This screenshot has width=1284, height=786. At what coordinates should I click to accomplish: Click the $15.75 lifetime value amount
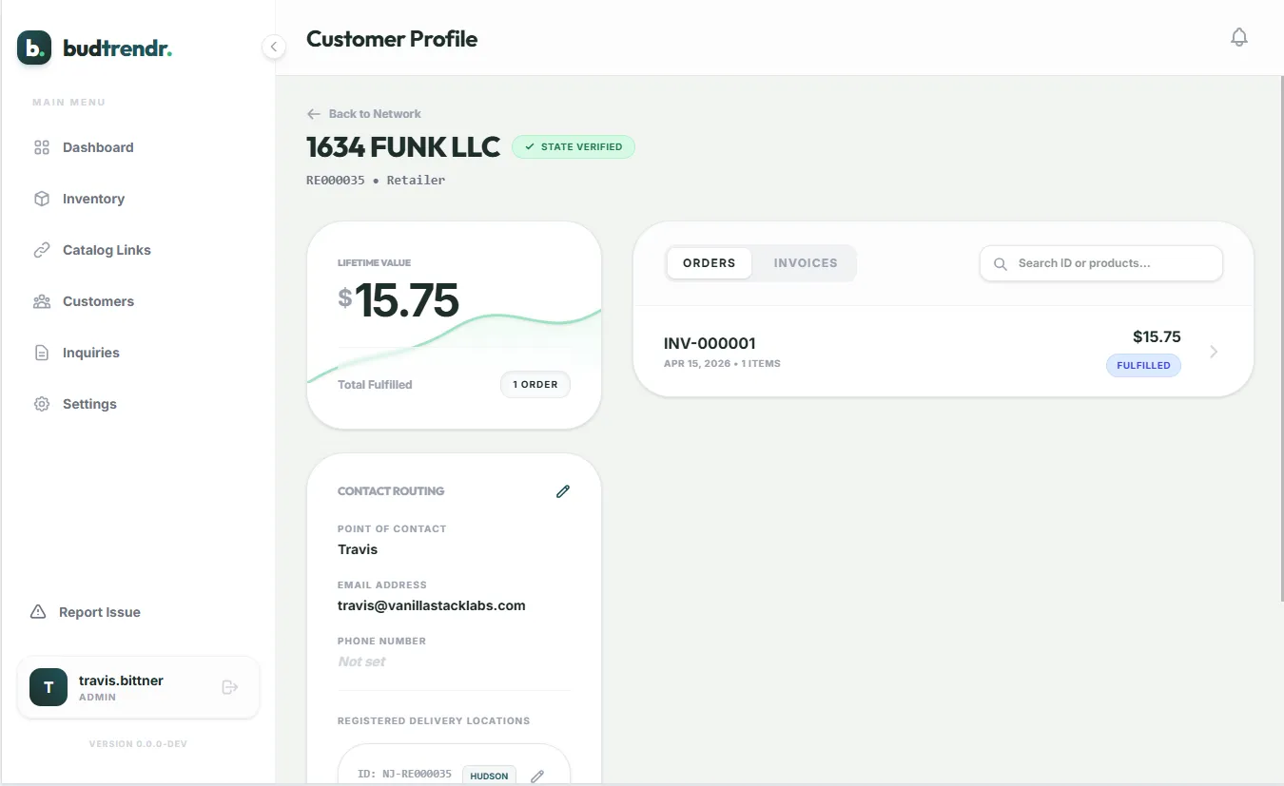(x=399, y=300)
